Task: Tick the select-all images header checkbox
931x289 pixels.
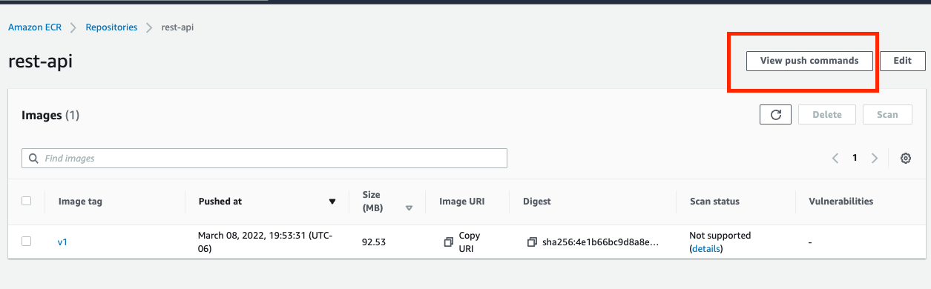Action: [x=27, y=201]
